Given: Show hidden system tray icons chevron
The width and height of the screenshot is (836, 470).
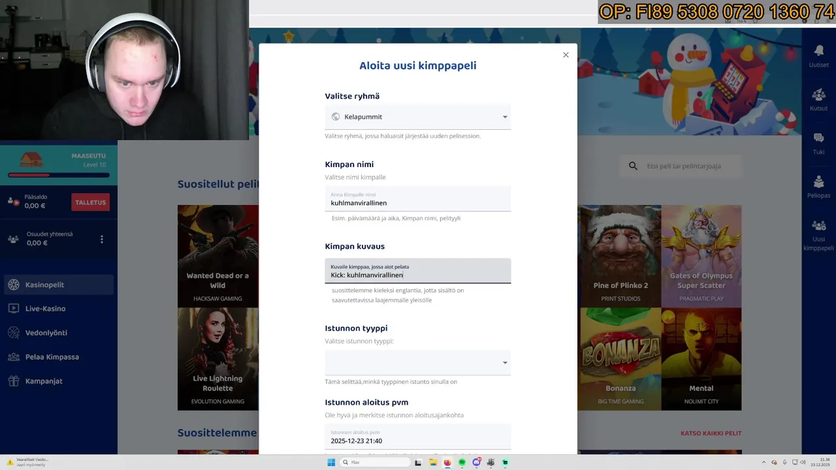Looking at the screenshot, I should pos(764,462).
